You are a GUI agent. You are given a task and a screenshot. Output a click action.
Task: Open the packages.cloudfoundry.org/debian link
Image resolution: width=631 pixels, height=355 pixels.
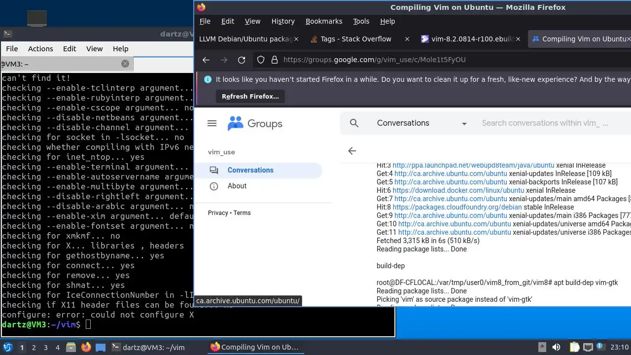tap(457, 207)
